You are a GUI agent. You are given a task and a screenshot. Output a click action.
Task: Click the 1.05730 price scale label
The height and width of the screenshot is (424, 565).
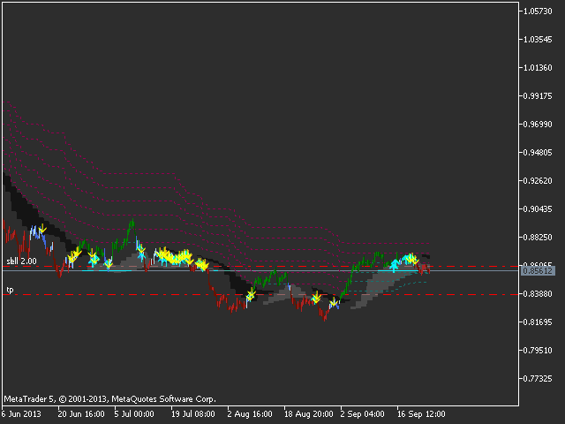tap(537, 11)
